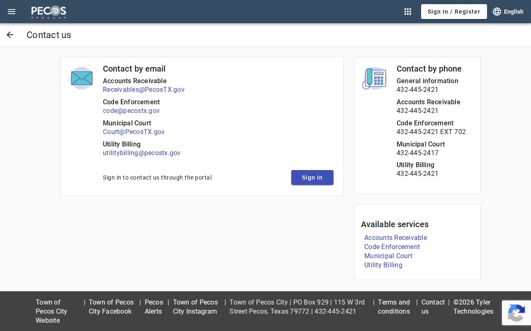Click Code Enforcement number 432-445-2421 EXT 702

[431, 132]
